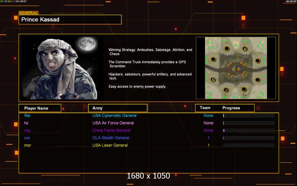Select the empty start spot right of position 1
This screenshot has height=186, width=297.
point(244,89)
